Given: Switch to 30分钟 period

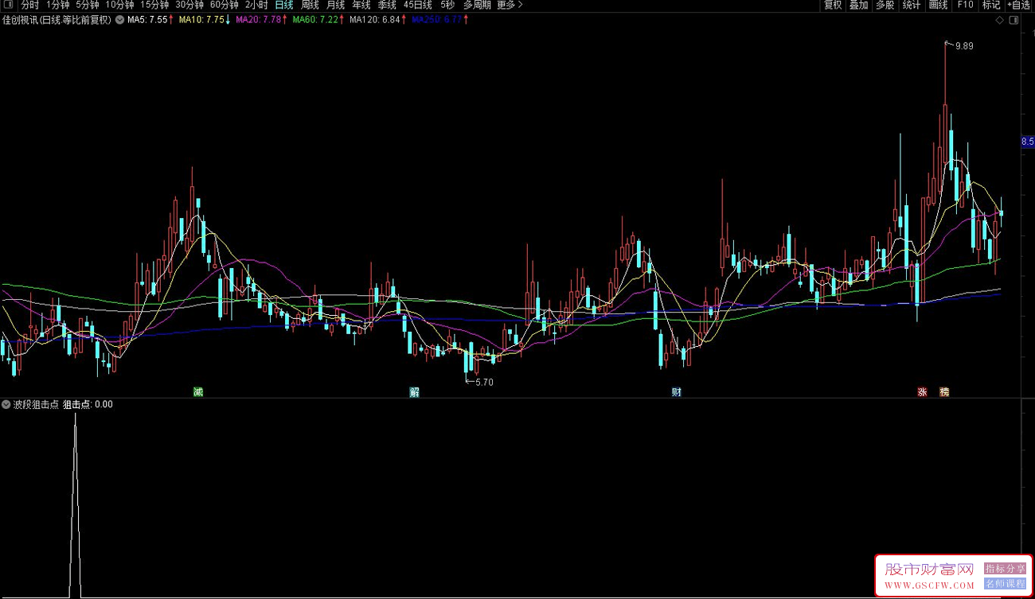Looking at the screenshot, I should (189, 5).
